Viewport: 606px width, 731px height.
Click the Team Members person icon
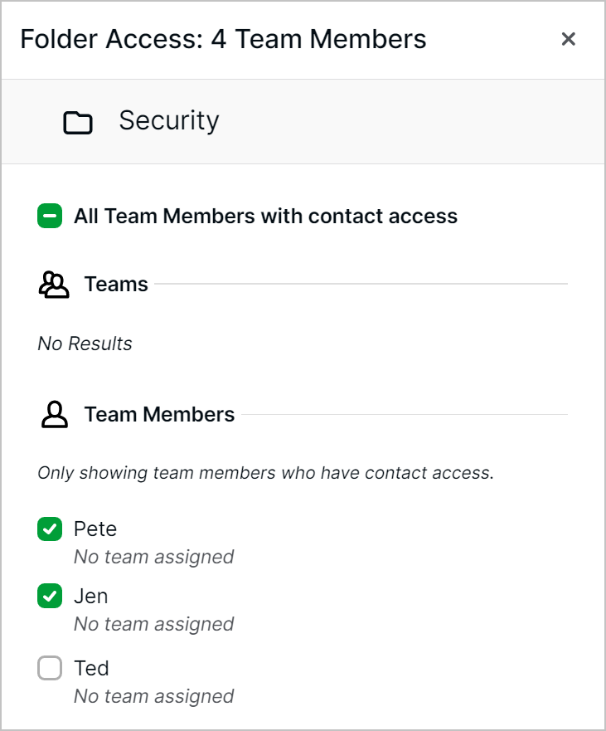54,414
